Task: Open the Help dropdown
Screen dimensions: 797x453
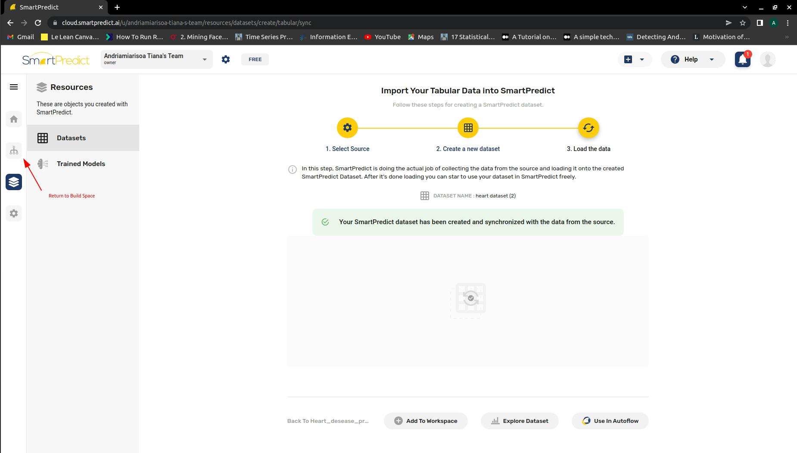Action: click(x=693, y=59)
